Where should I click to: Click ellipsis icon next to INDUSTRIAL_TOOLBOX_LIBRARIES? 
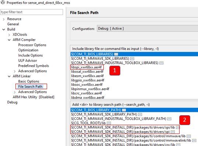point(161,63)
